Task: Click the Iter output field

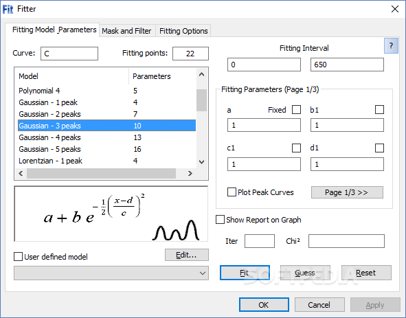Action: pyautogui.click(x=260, y=241)
